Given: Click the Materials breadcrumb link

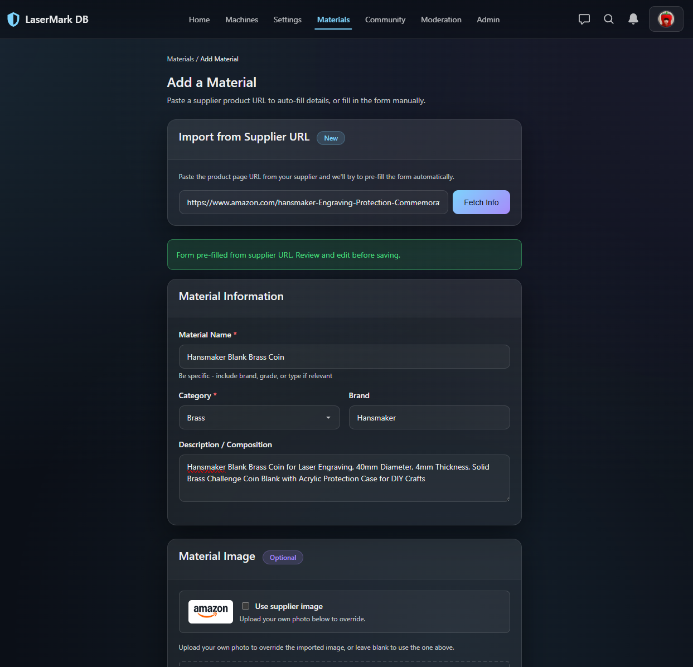Looking at the screenshot, I should click(180, 59).
